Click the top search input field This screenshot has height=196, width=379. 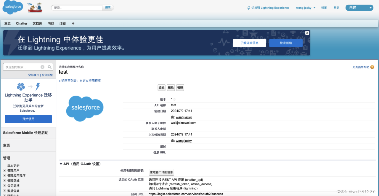pos(77,8)
